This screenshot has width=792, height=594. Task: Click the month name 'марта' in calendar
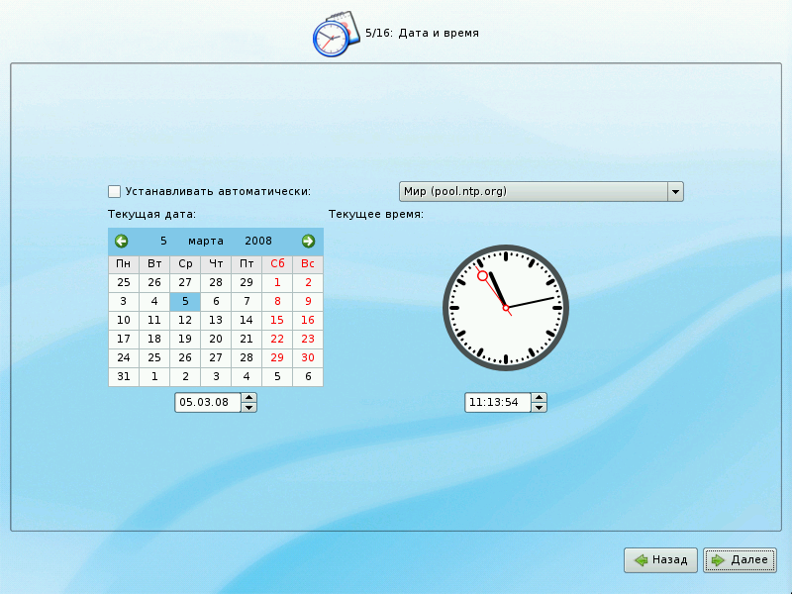206,241
